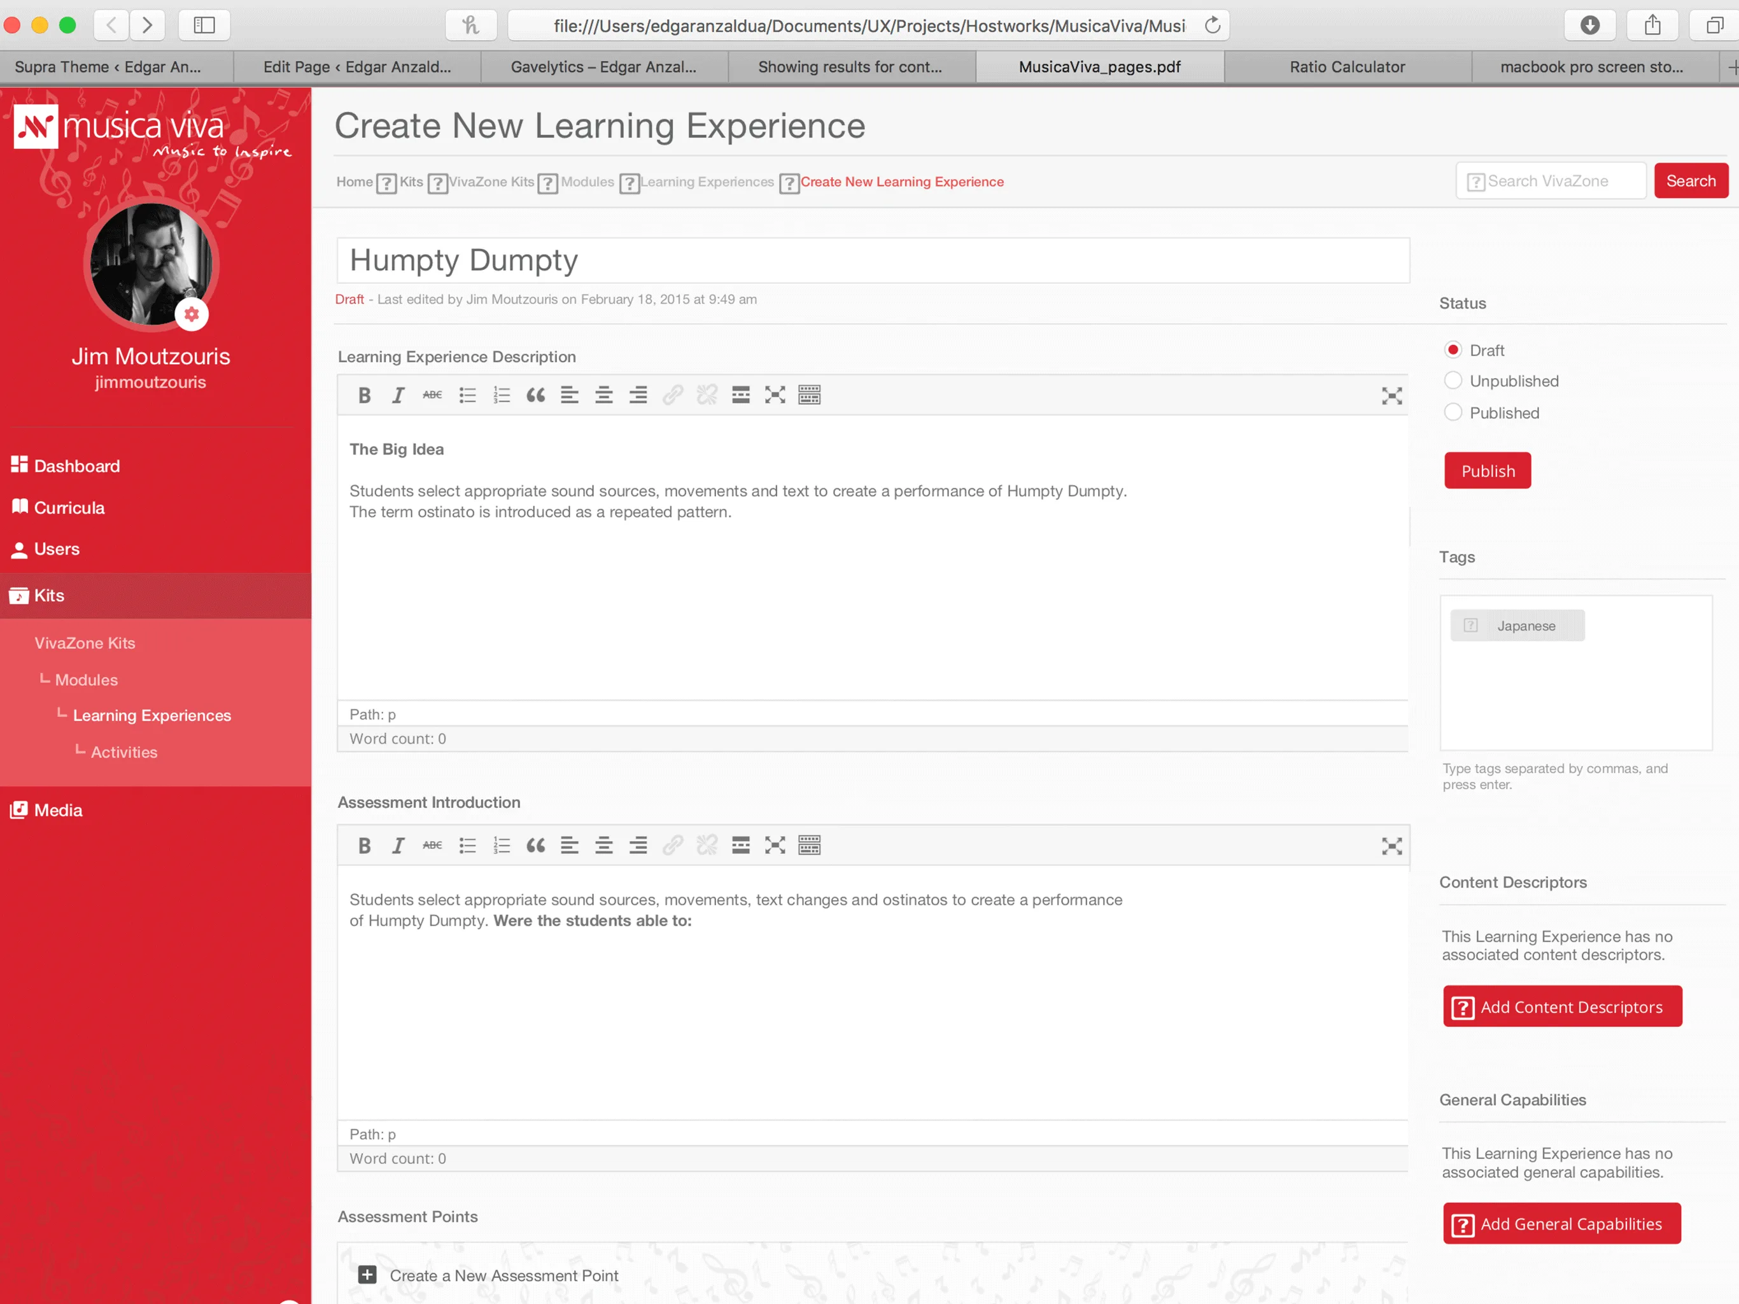The height and width of the screenshot is (1304, 1739).
Task: Open Learning Experiences in the sidebar tree
Action: pyautogui.click(x=151, y=715)
